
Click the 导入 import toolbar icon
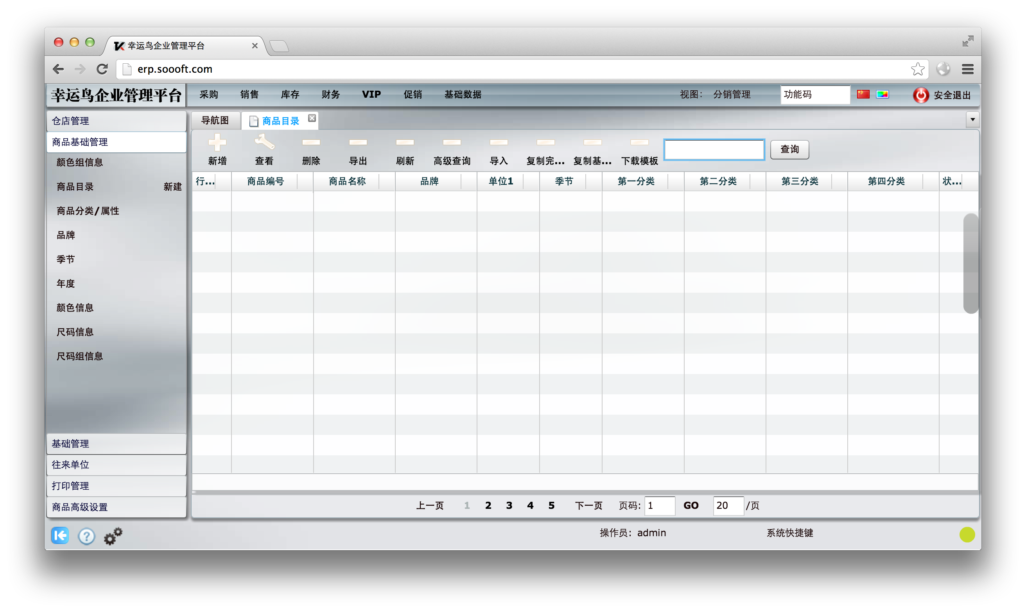pos(499,142)
